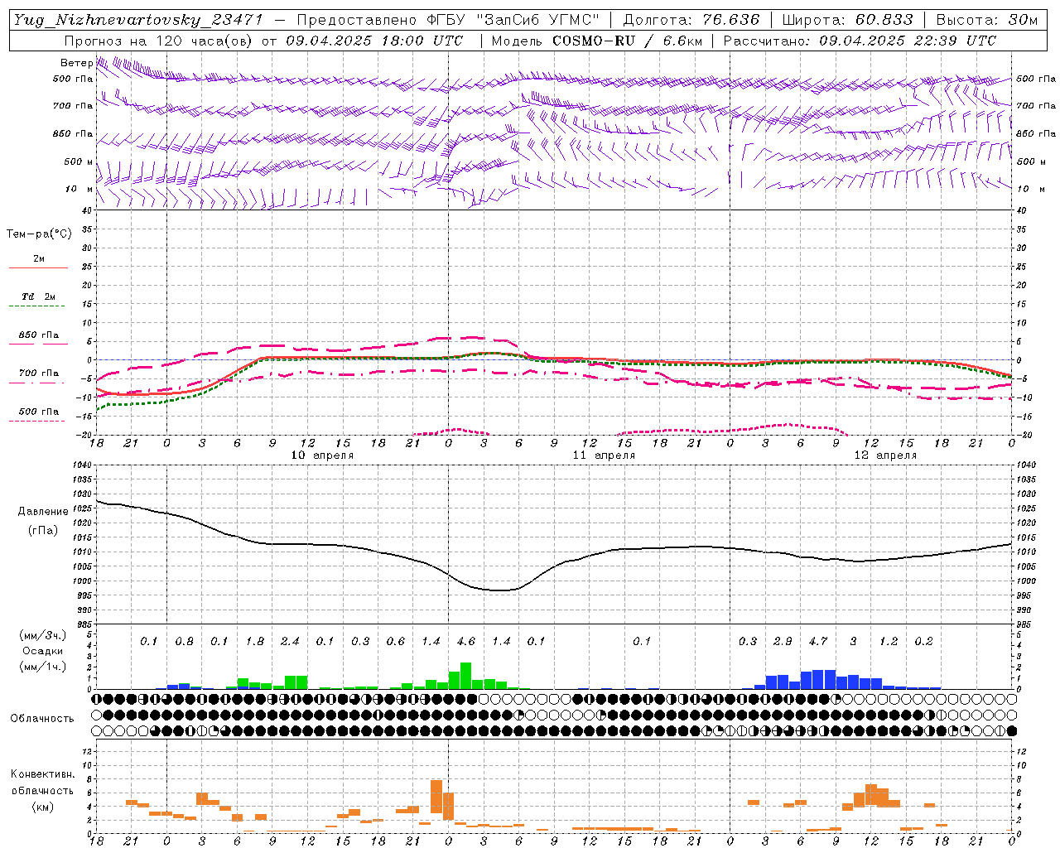The image size is (1060, 848).
Task: Click the 850 гПа entry in temperature legend
Action: coord(39,335)
